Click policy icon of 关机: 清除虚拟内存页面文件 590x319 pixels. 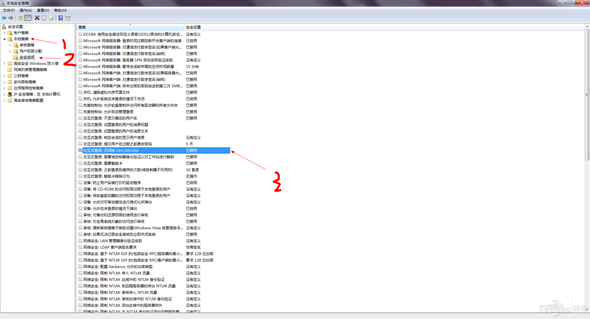point(80,92)
